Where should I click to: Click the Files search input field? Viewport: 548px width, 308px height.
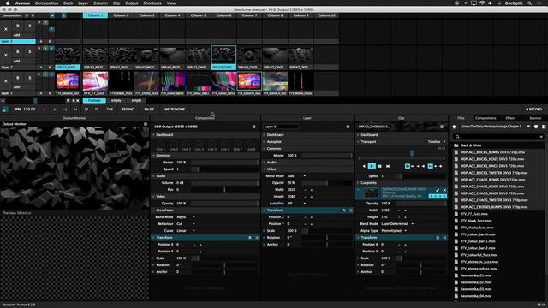(498, 137)
